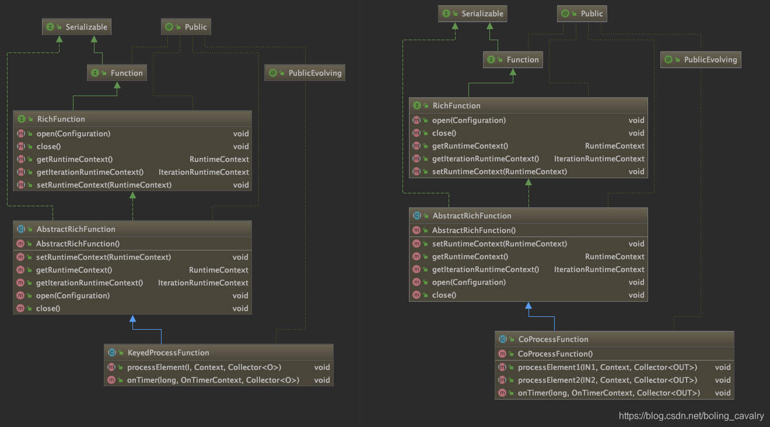Click method icon beside processElement(I, Context, Collector<O>)
770x427 pixels.
click(x=111, y=367)
